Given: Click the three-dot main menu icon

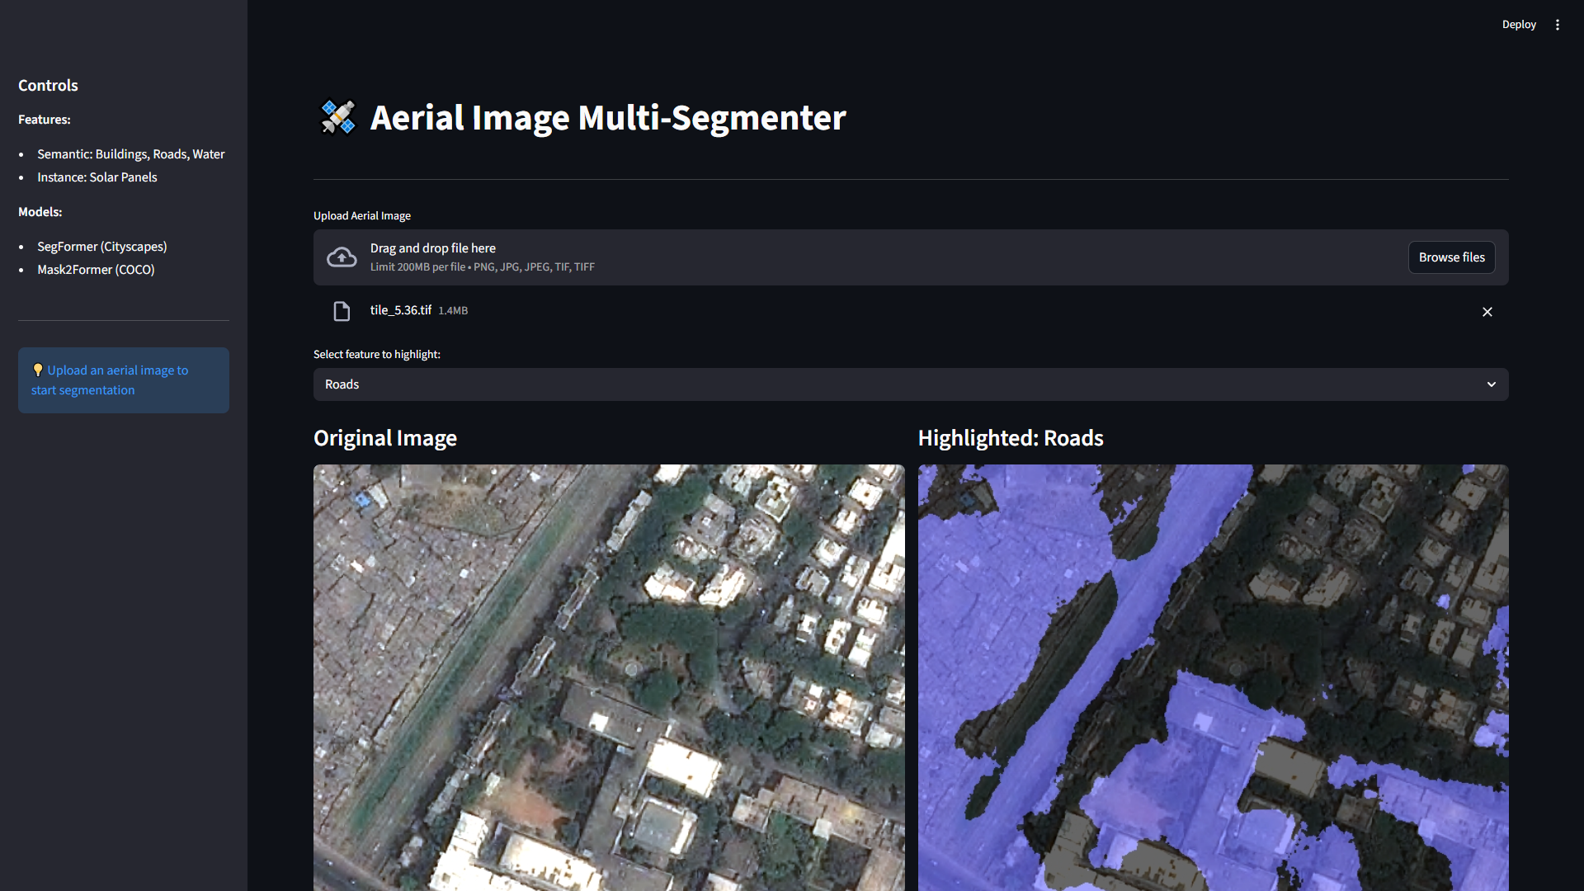Looking at the screenshot, I should click(1558, 25).
